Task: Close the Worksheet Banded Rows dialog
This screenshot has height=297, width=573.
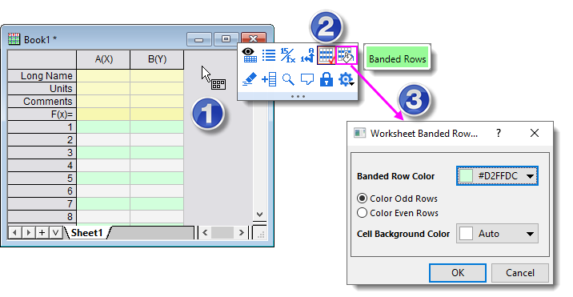Action: click(x=535, y=133)
